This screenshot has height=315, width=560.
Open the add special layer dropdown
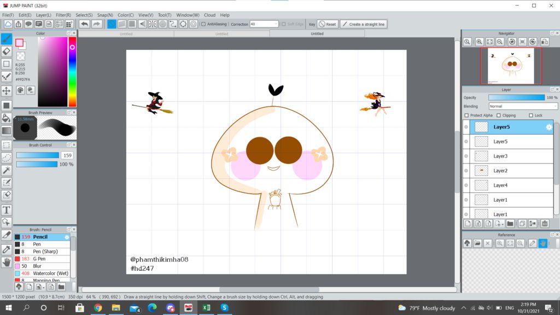(500, 224)
